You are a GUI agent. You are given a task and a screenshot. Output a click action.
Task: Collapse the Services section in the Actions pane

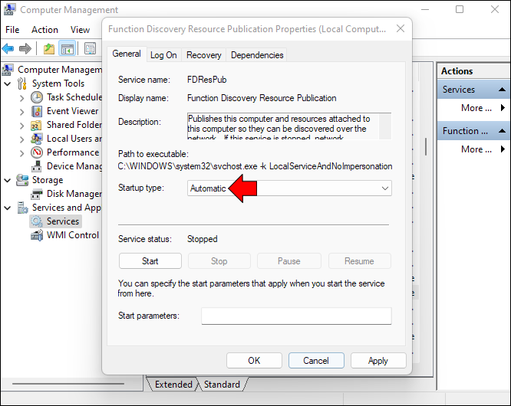(503, 90)
